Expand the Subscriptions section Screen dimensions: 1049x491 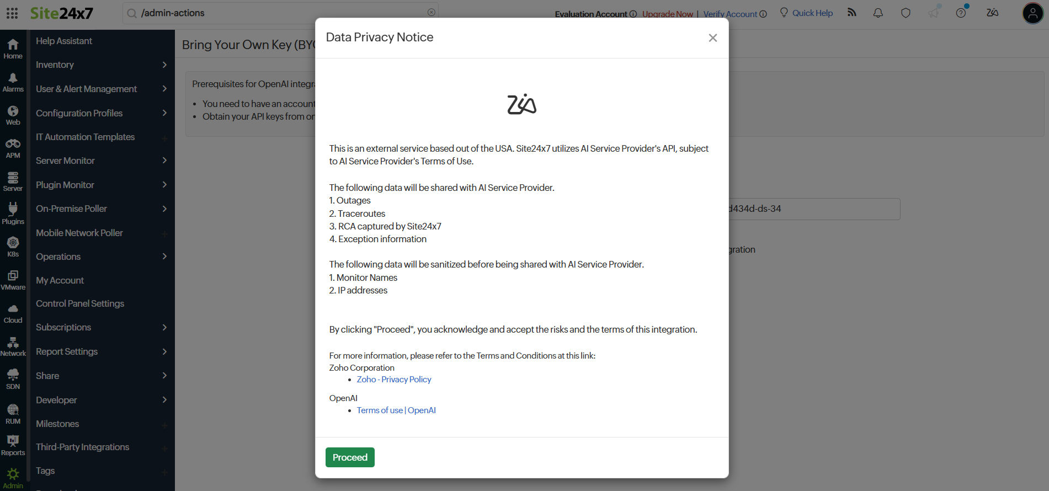[63, 327]
